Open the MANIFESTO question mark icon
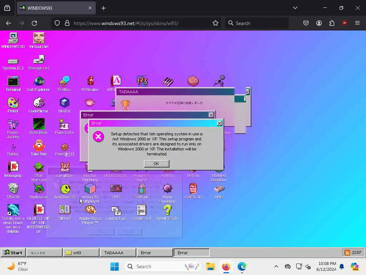366x275 pixels. 167,213
